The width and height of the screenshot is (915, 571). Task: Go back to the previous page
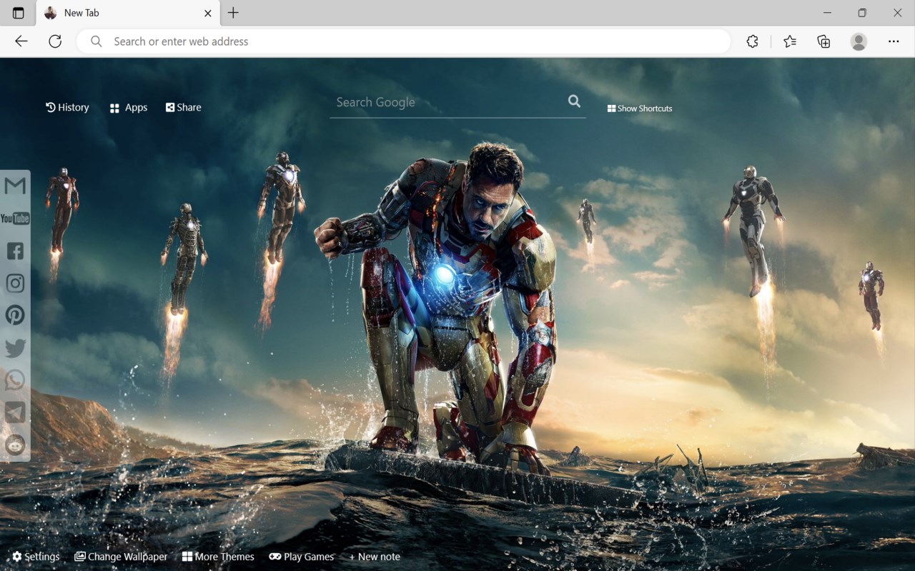[21, 41]
